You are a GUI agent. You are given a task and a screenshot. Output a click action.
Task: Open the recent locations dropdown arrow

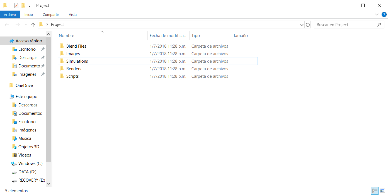pos(26,25)
